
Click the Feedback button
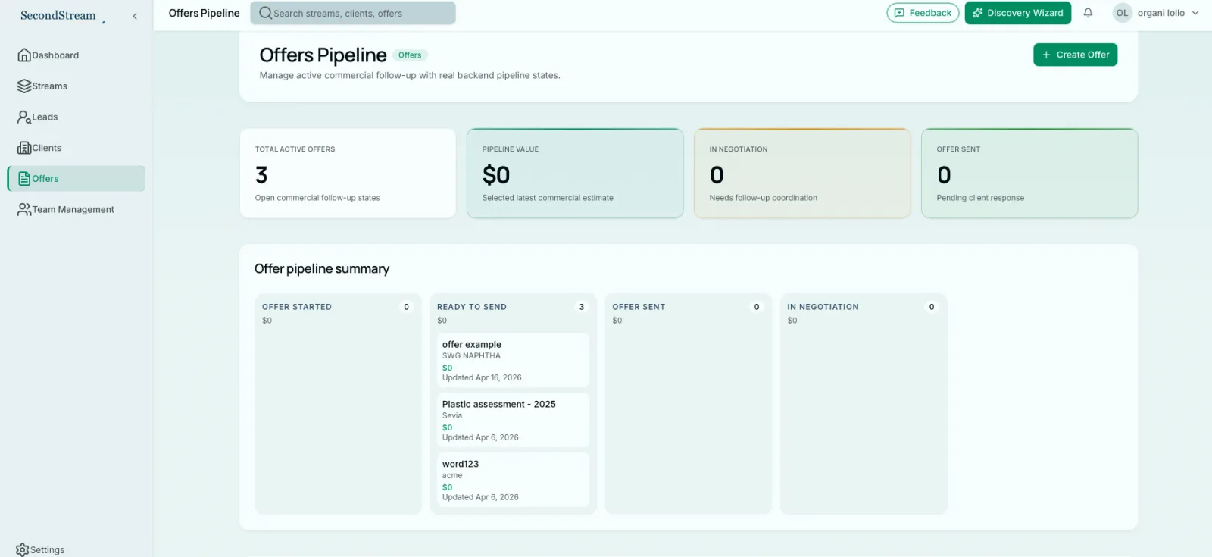(x=923, y=13)
